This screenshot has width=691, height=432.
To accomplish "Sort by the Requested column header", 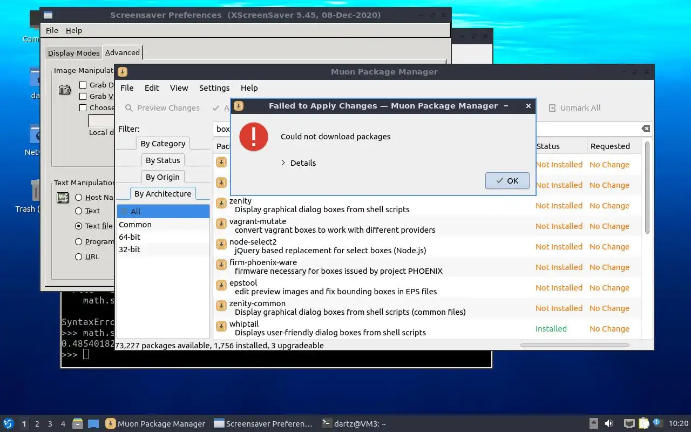I will tap(614, 146).
